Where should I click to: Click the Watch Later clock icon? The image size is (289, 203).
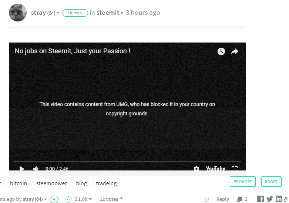[221, 51]
